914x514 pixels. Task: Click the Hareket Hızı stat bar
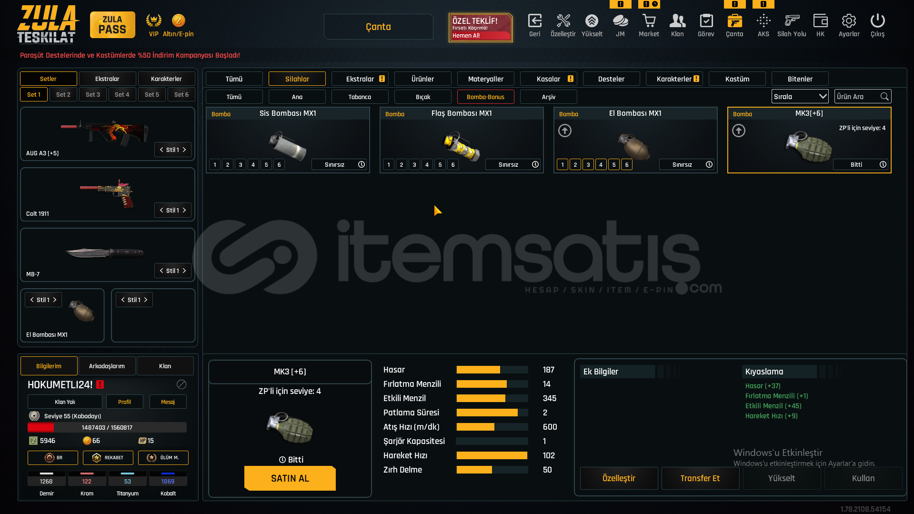492,455
